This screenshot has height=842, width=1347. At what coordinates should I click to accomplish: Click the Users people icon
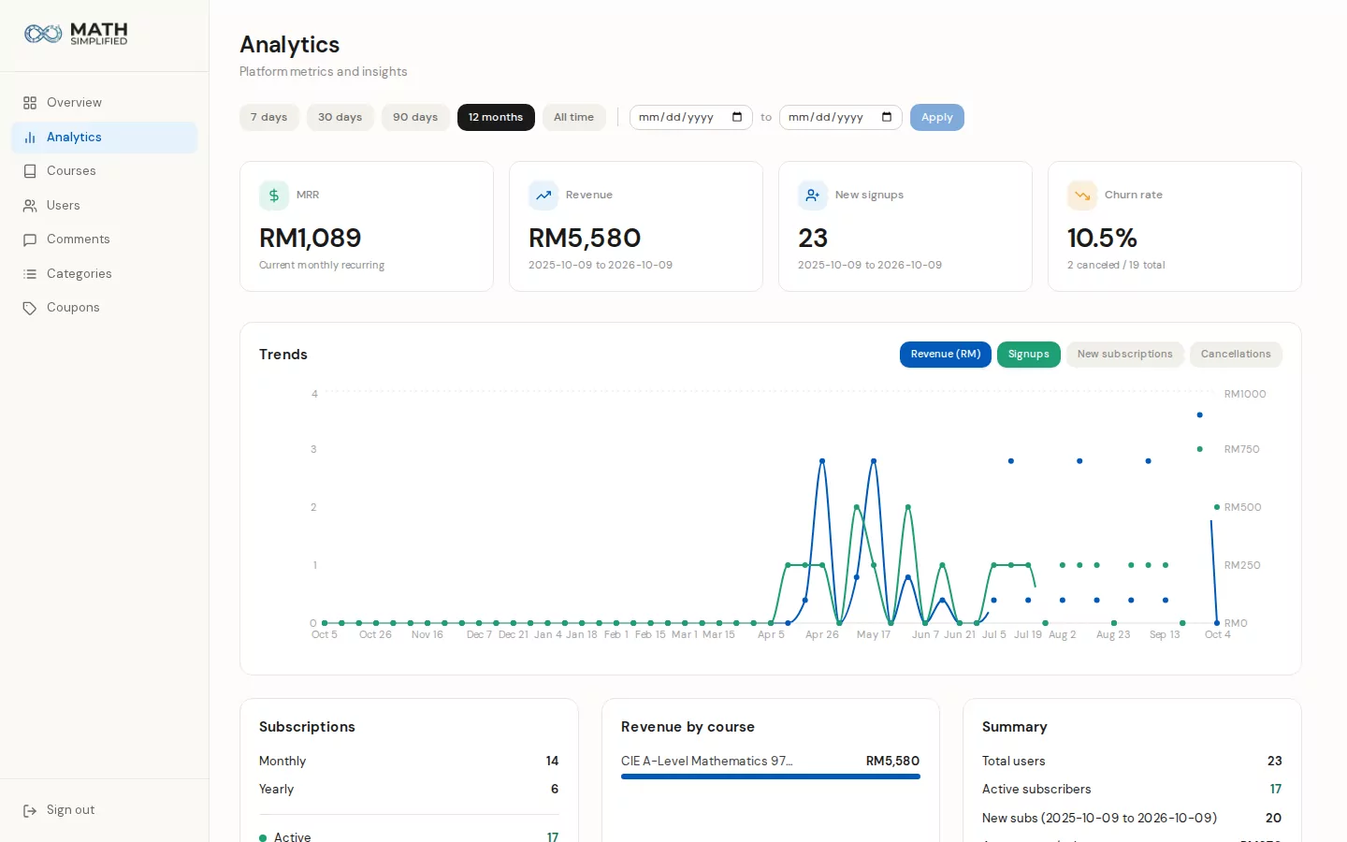point(30,206)
